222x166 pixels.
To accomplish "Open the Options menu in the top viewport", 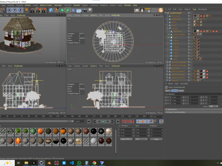I will [93, 15].
